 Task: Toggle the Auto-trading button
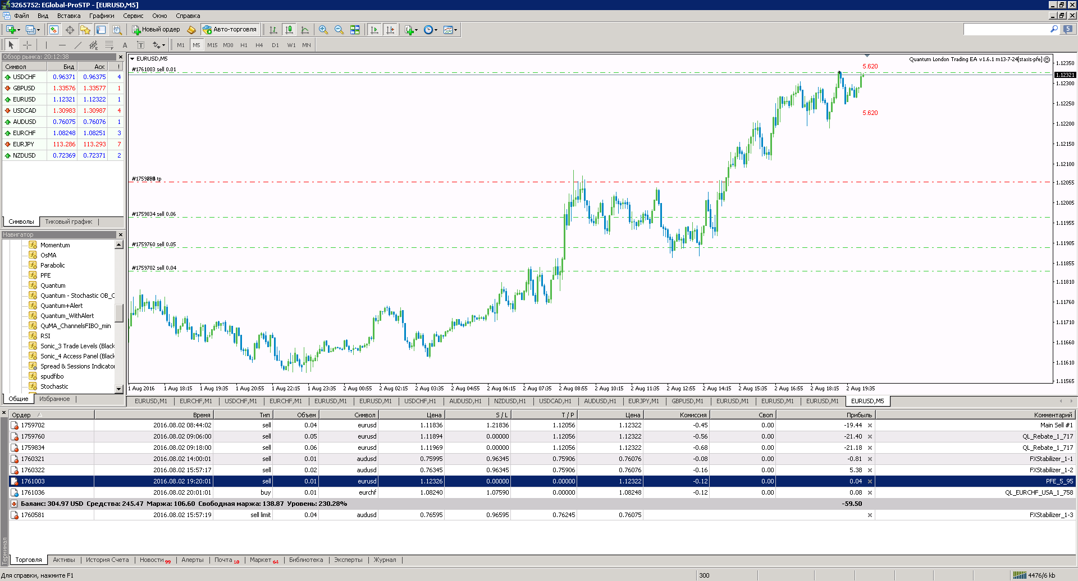click(230, 30)
